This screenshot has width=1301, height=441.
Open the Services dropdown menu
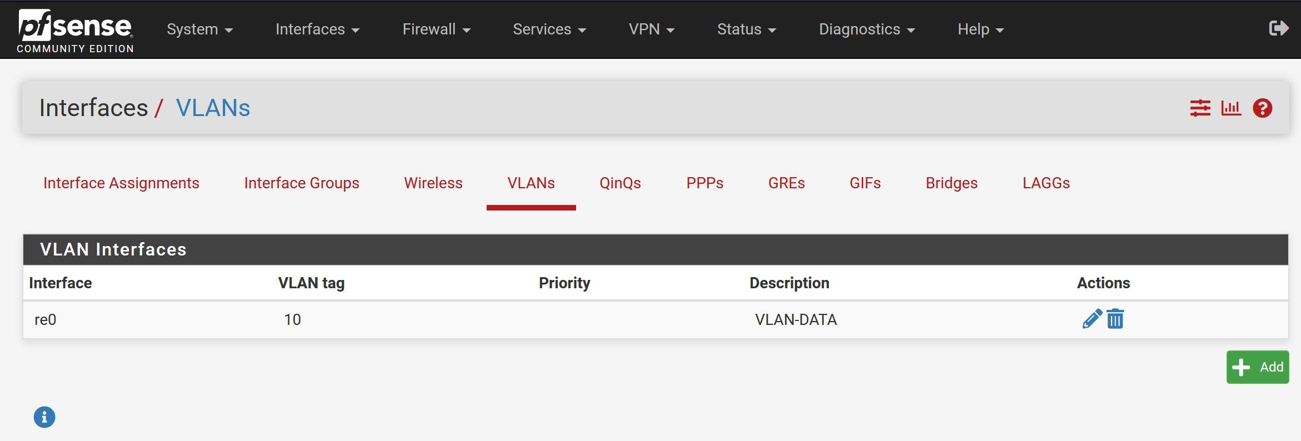pos(549,29)
